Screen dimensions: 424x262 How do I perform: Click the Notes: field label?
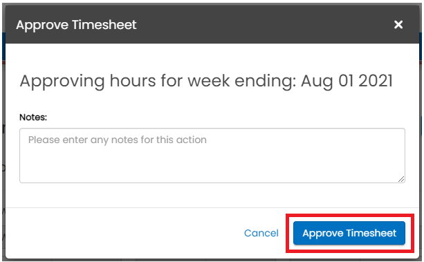click(x=33, y=117)
